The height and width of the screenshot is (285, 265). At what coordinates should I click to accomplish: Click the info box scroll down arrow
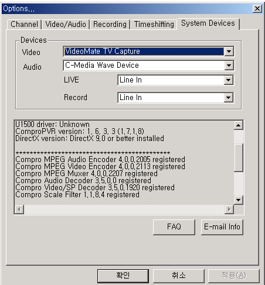(239, 200)
